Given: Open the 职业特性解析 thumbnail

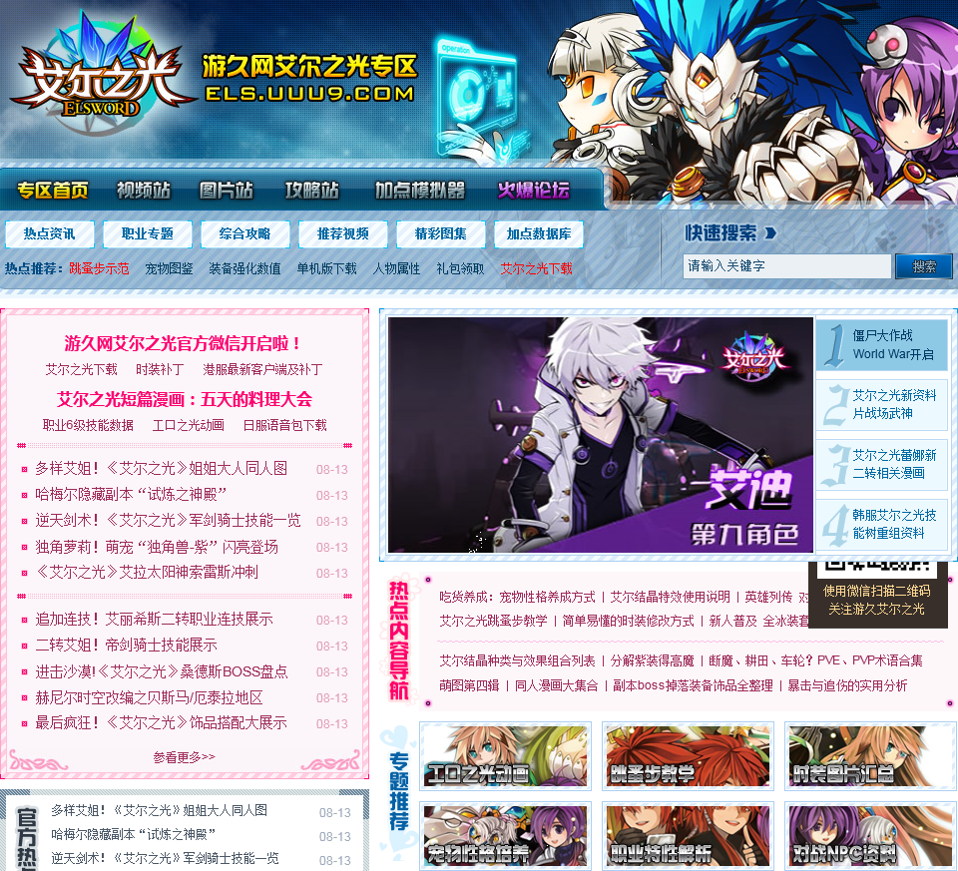Looking at the screenshot, I should pyautogui.click(x=688, y=835).
